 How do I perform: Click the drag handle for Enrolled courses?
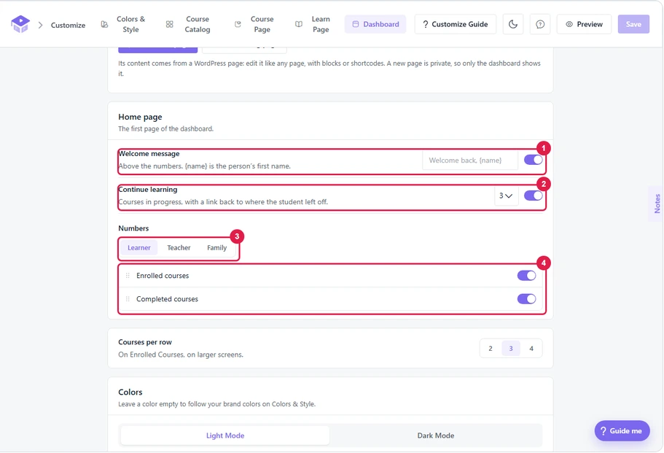(128, 276)
